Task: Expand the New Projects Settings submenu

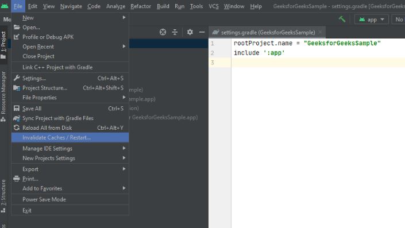Action: point(70,158)
